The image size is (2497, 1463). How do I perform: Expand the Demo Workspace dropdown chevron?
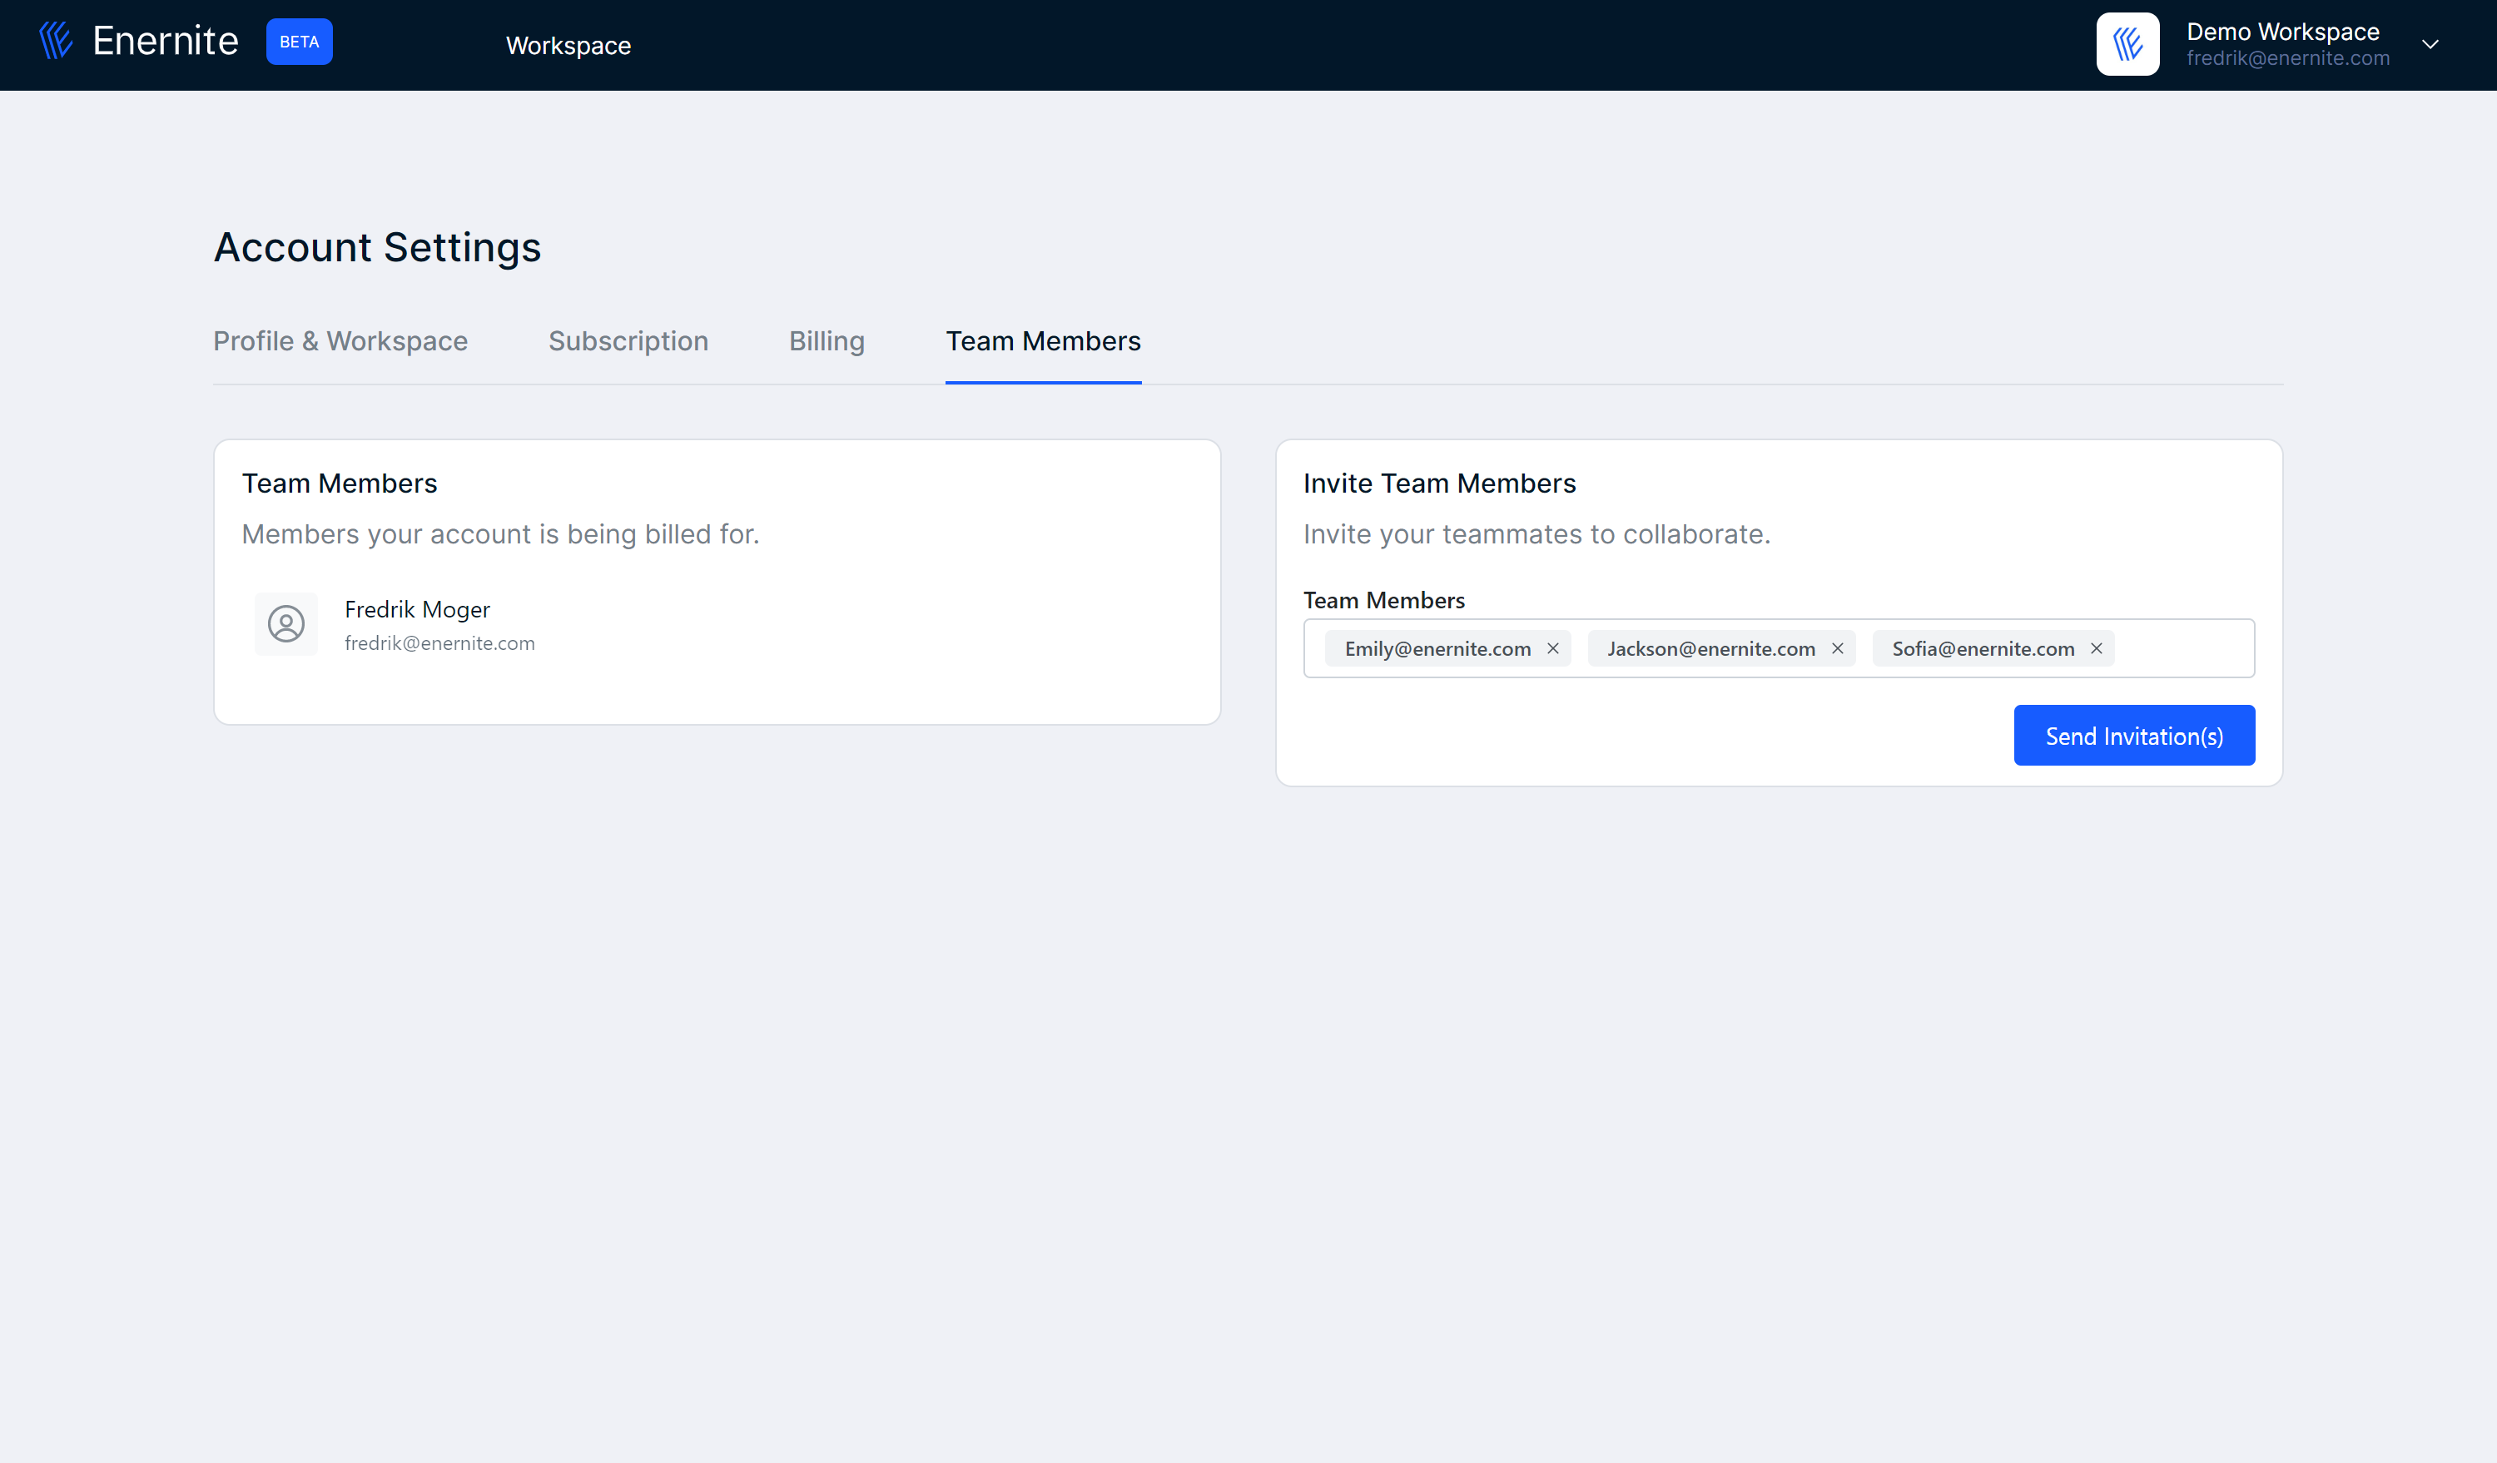point(2430,45)
